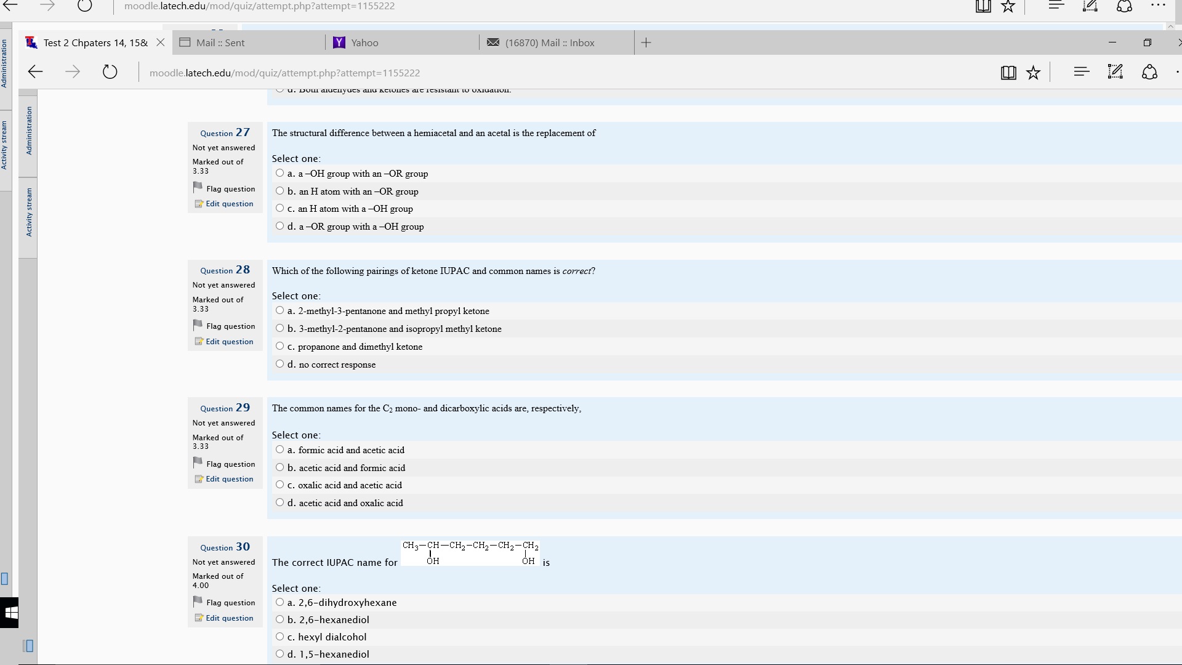
Task: Switch to the (16870) Mail :: Inbox tab
Action: click(x=557, y=42)
